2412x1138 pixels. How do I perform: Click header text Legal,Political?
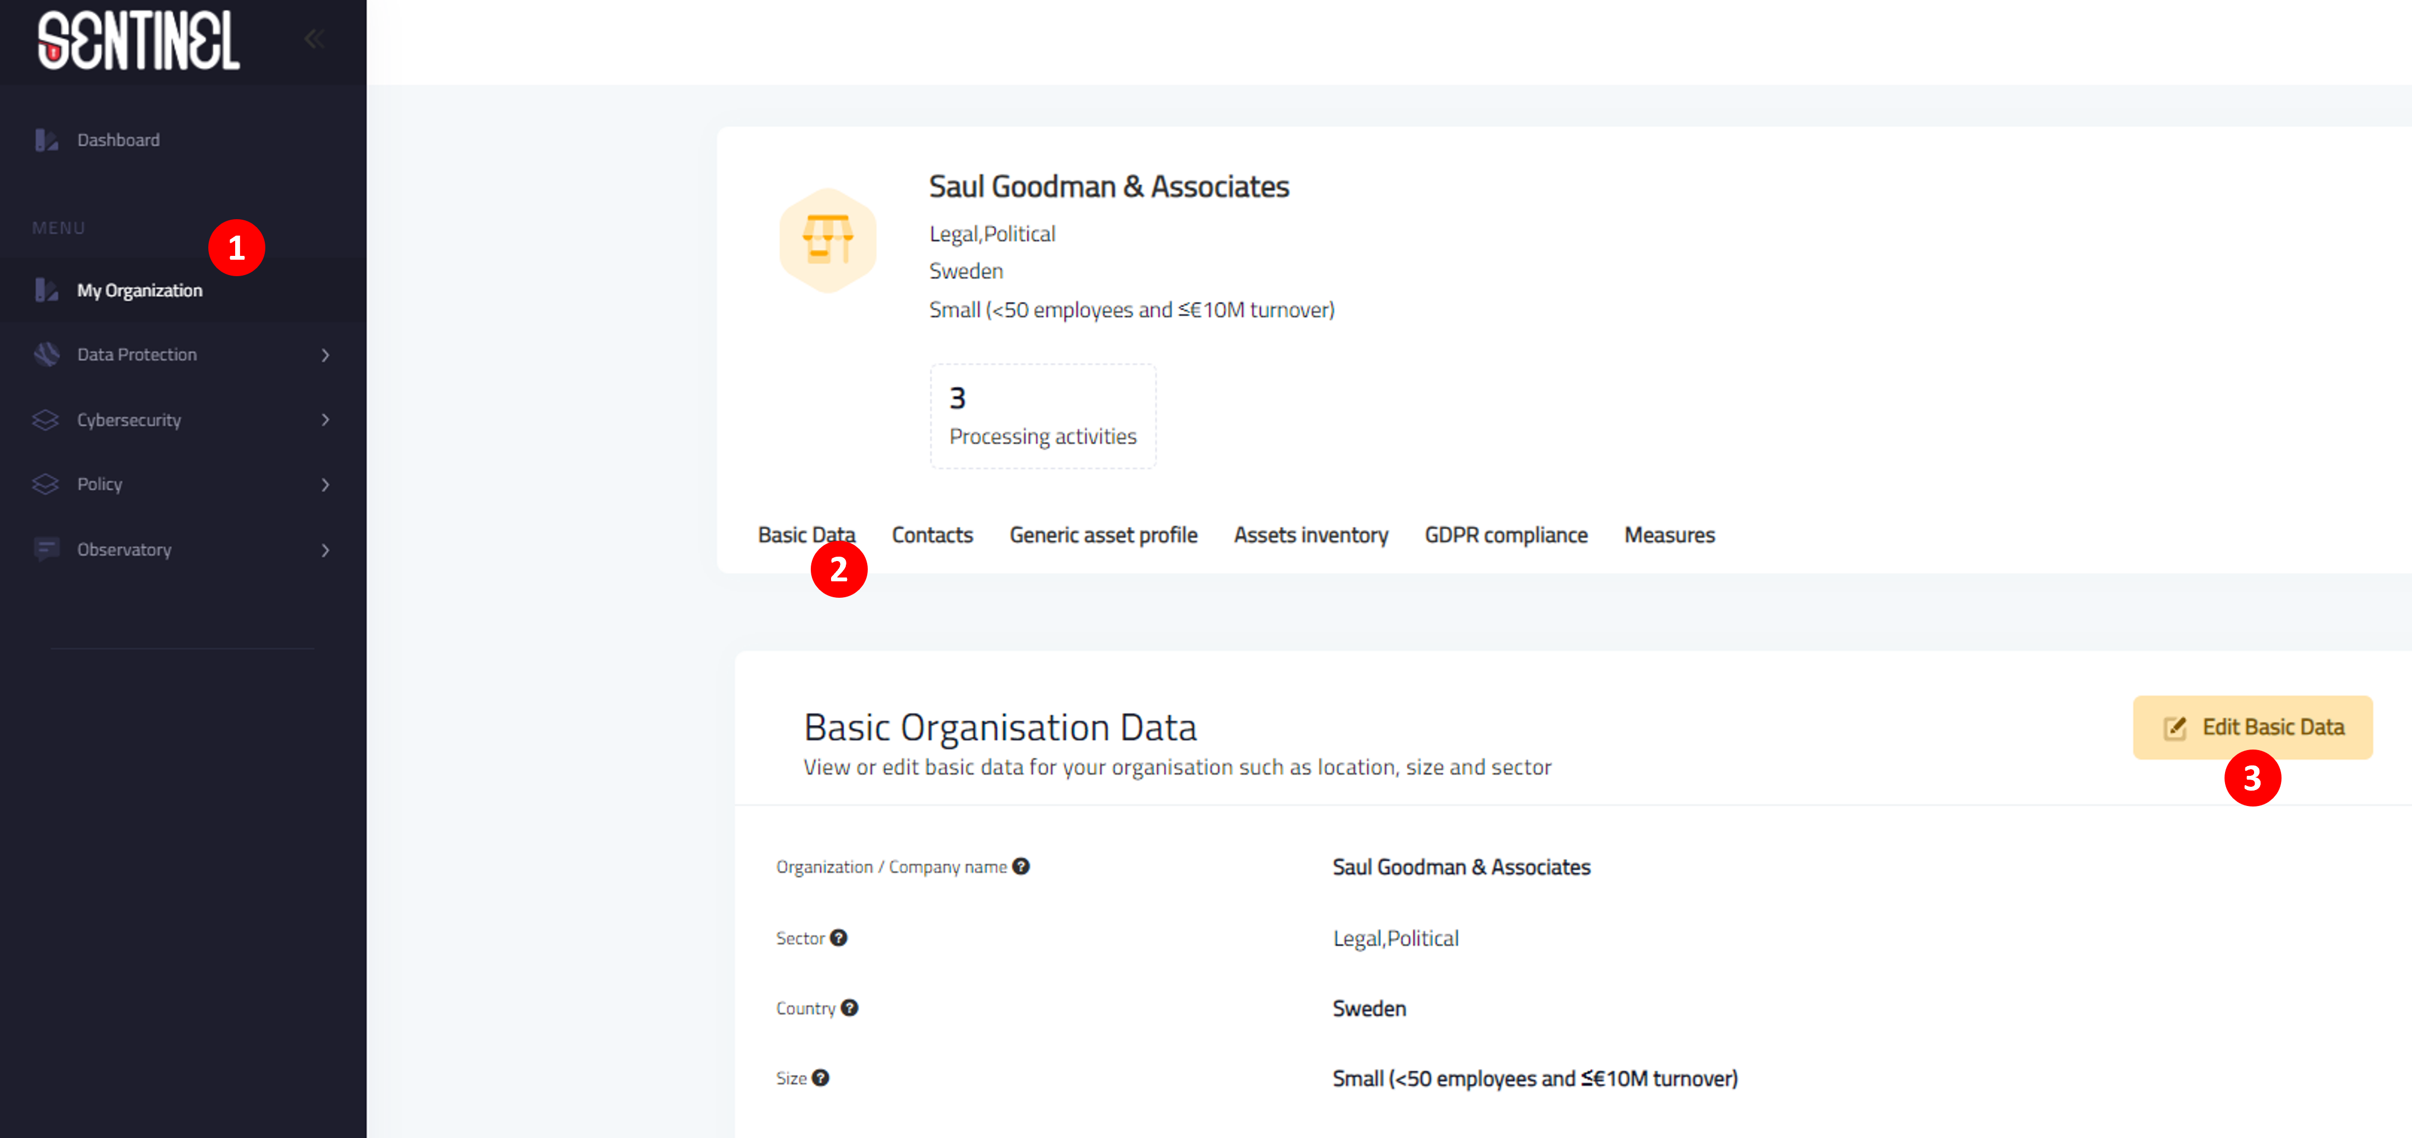pos(992,234)
